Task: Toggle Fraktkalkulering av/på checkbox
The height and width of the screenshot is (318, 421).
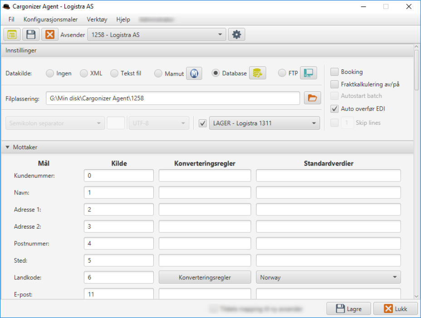Action: [334, 84]
